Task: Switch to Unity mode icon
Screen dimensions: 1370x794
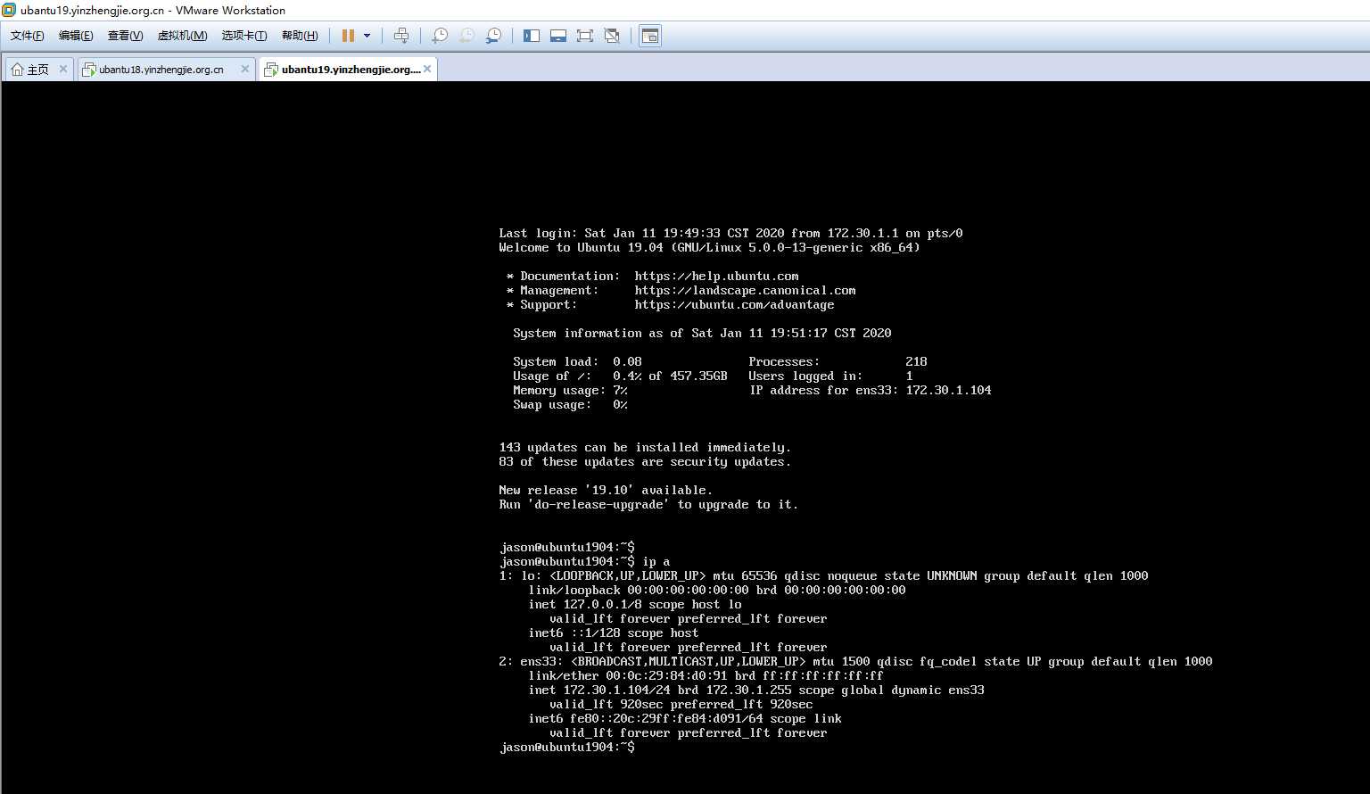Action: coord(612,36)
